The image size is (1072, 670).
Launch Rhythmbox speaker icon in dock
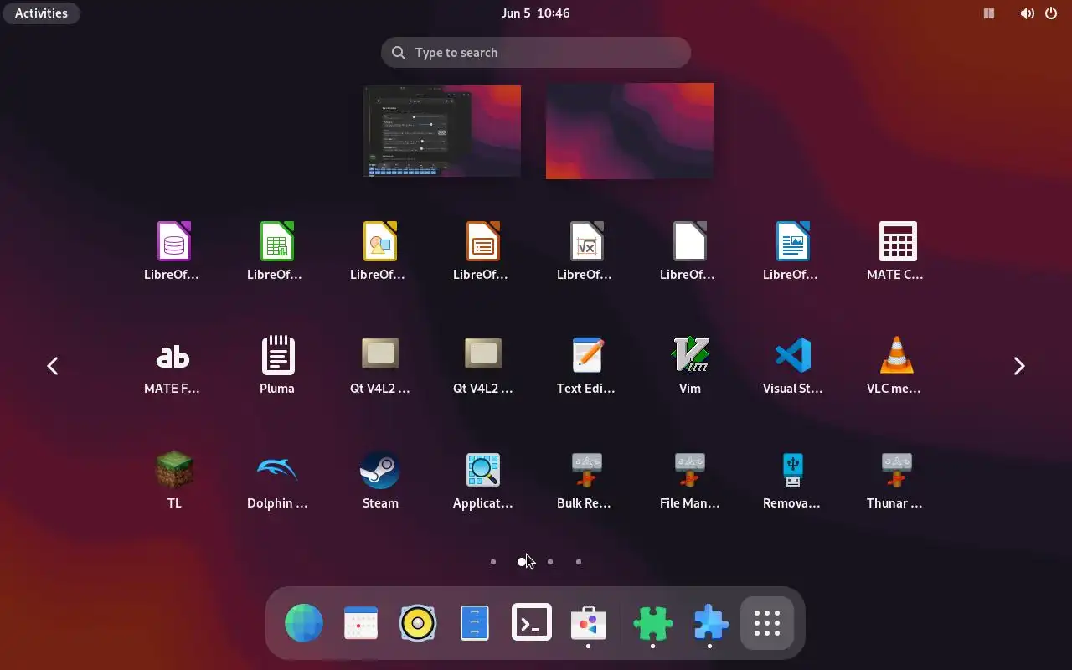tap(418, 623)
